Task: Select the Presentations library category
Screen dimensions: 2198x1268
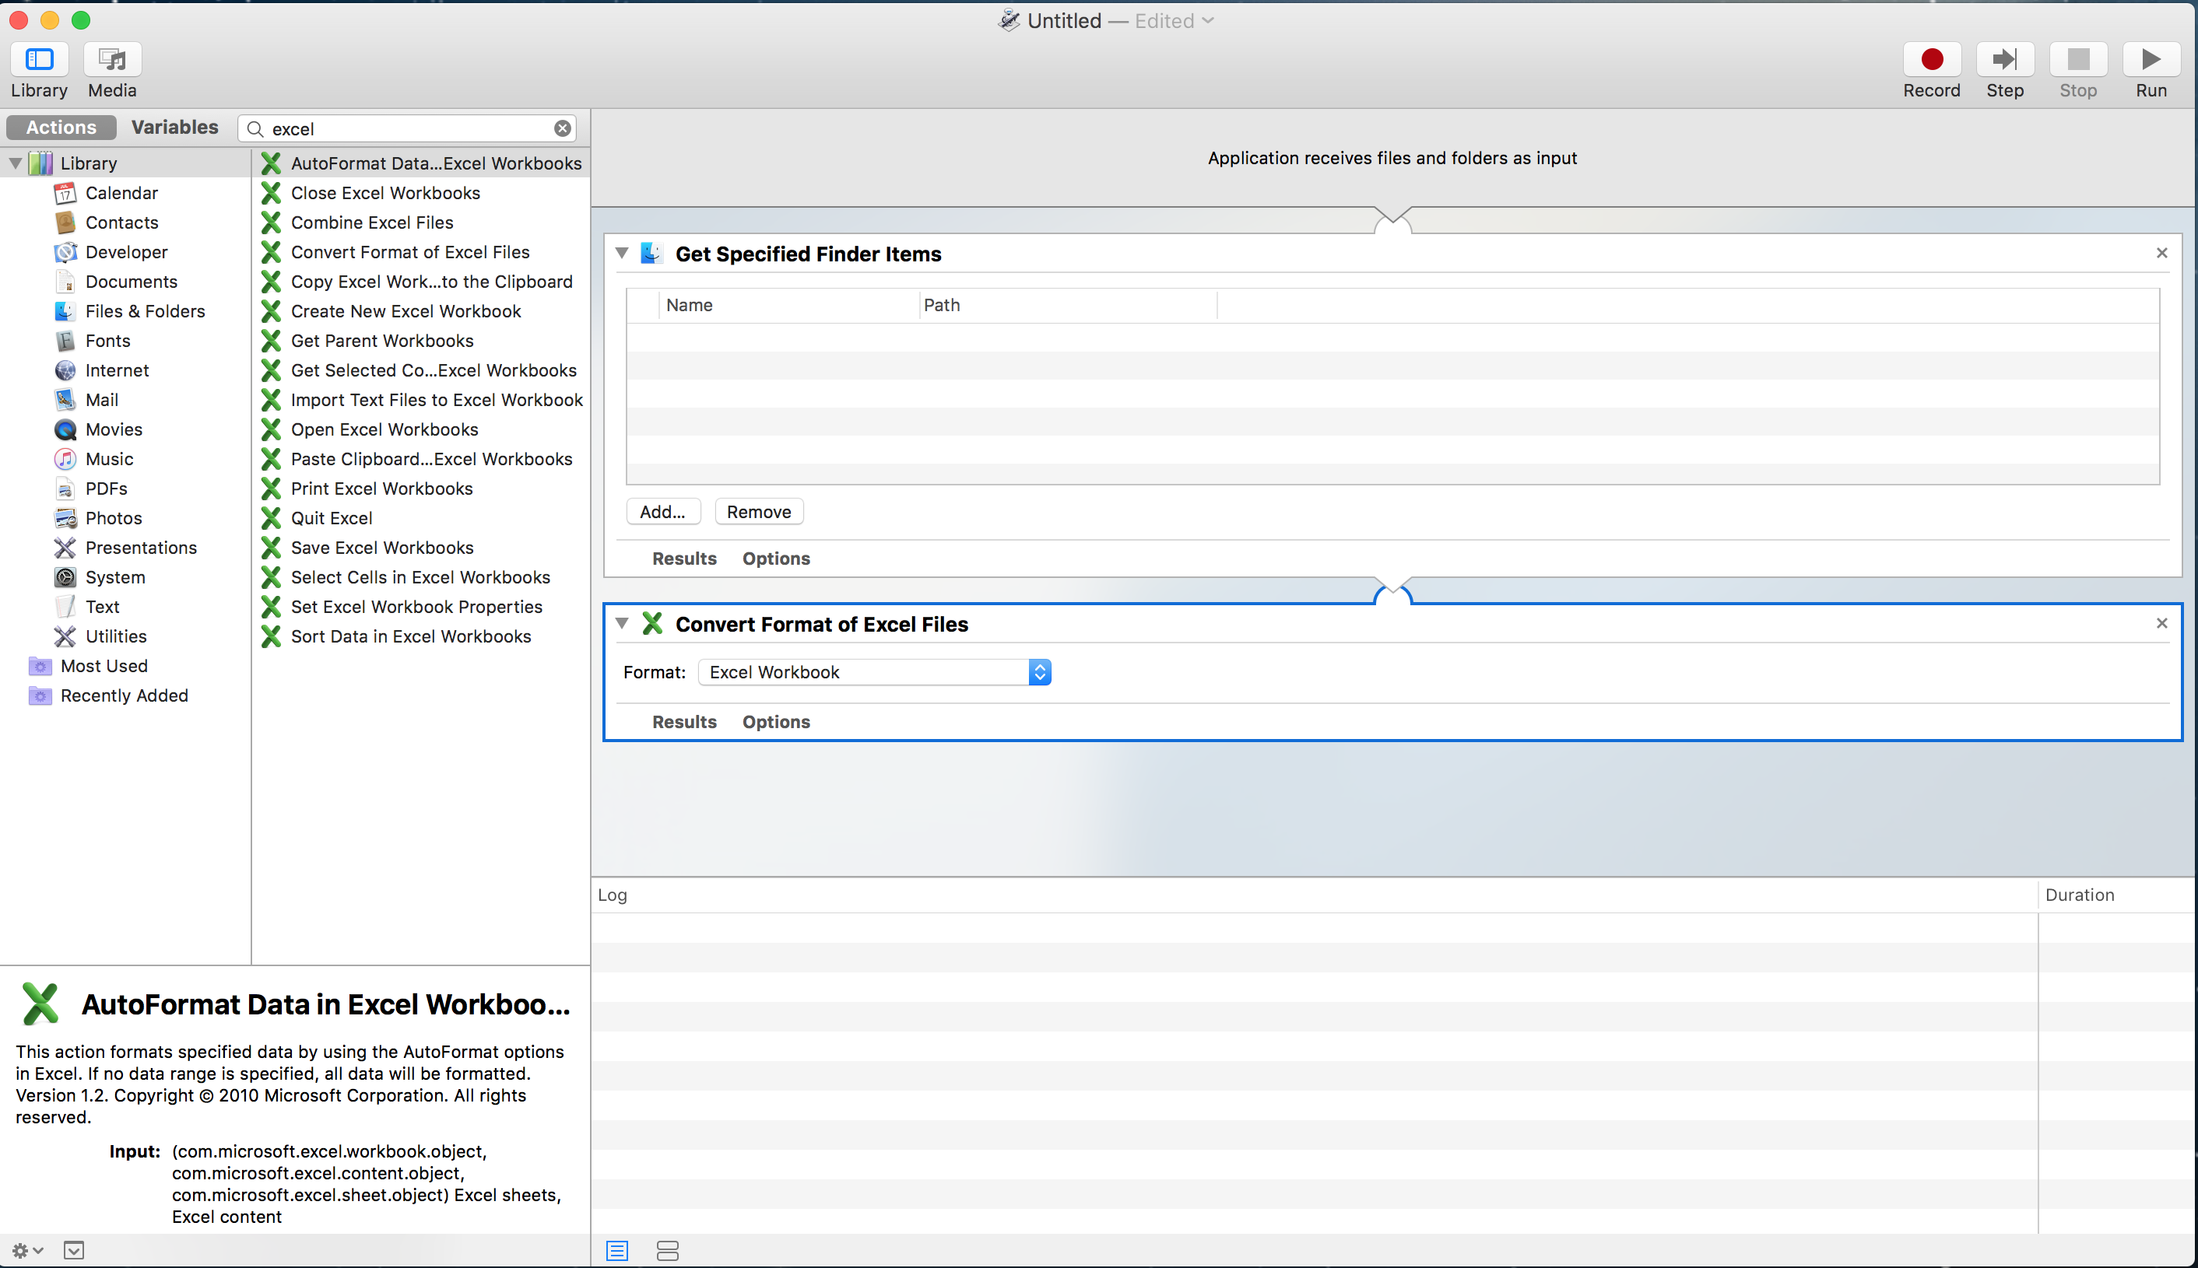Action: (x=141, y=548)
